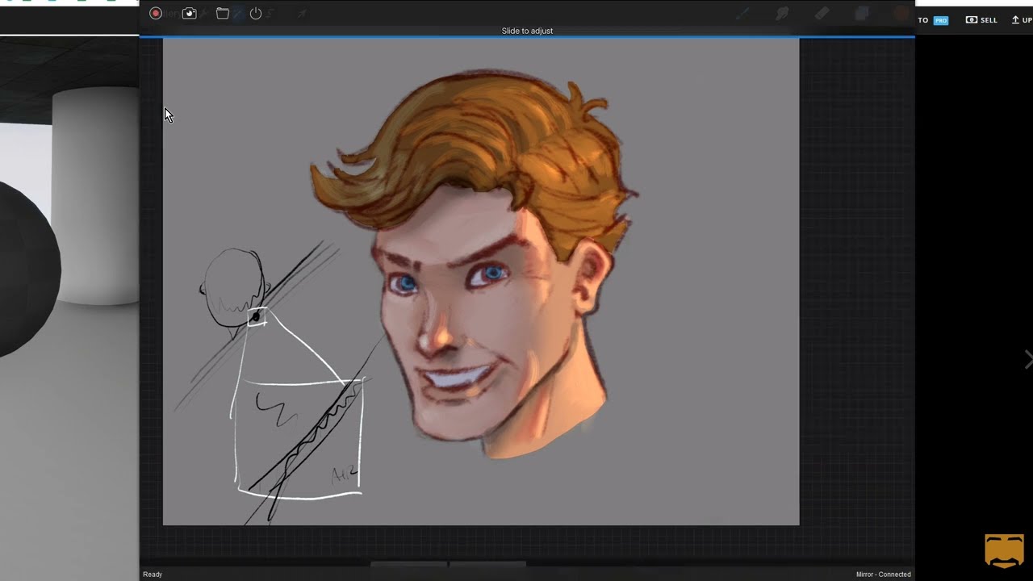Select the dimmed Procreate eraser tool
This screenshot has width=1033, height=581.
tap(822, 13)
